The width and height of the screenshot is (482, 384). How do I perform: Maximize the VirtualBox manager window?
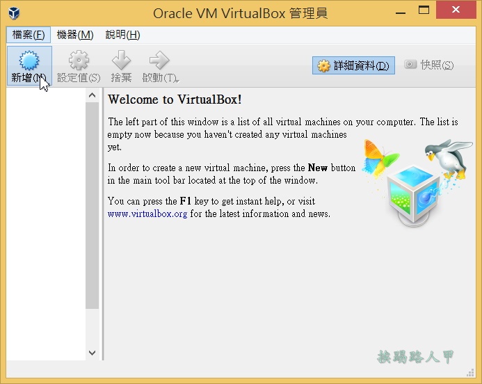coord(424,10)
